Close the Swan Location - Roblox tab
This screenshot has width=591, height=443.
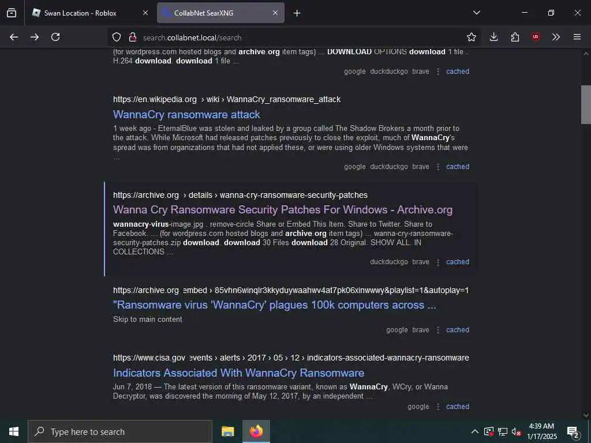coord(145,13)
